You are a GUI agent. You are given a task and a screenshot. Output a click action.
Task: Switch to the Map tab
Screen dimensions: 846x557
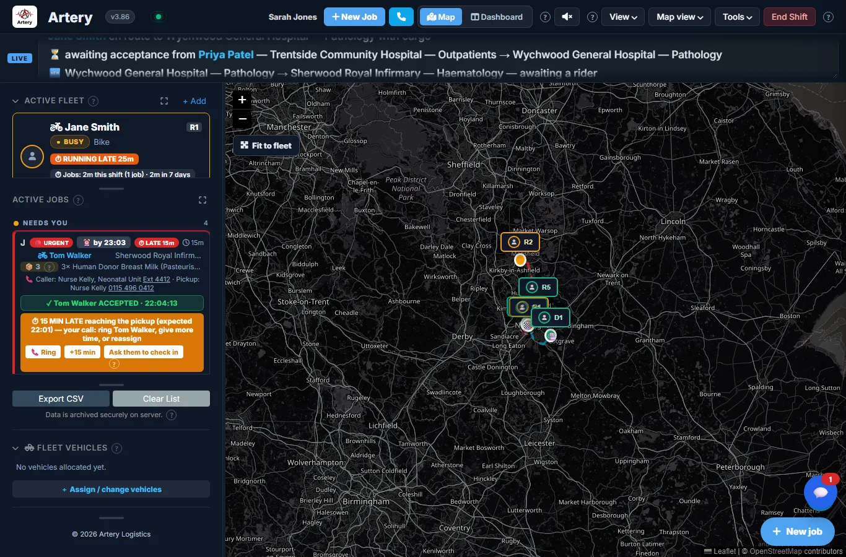pyautogui.click(x=441, y=17)
